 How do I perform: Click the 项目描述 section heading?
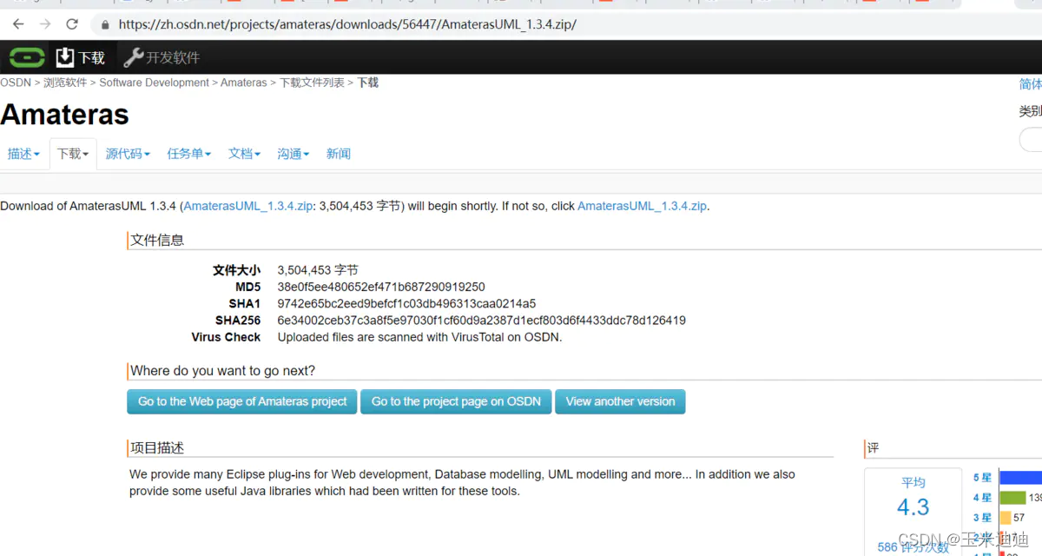157,447
